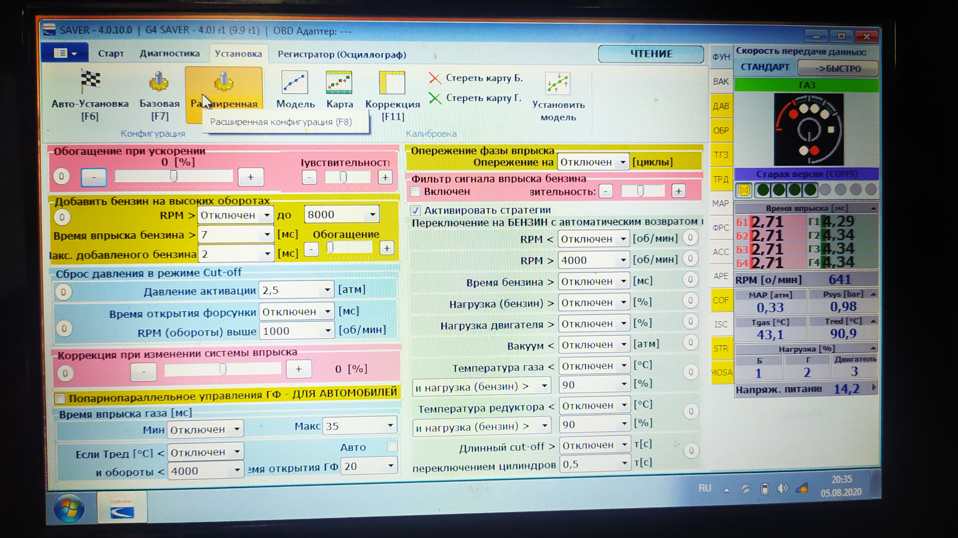Expand Опережение на Отключен dropdown
Image resolution: width=958 pixels, height=538 pixels.
(622, 162)
